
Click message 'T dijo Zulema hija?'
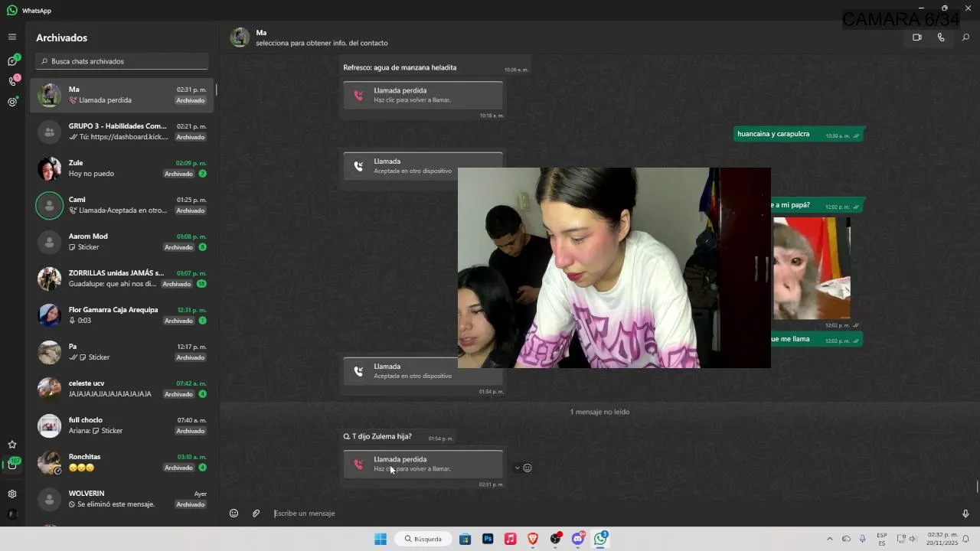(377, 437)
